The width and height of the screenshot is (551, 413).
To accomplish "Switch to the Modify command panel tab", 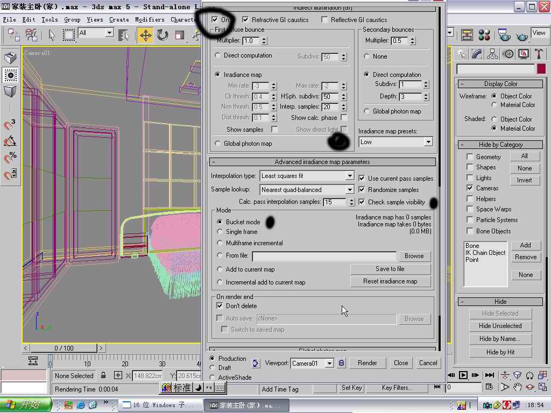I will (x=477, y=54).
